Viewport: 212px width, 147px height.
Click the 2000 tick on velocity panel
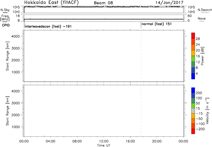(x=16, y=115)
